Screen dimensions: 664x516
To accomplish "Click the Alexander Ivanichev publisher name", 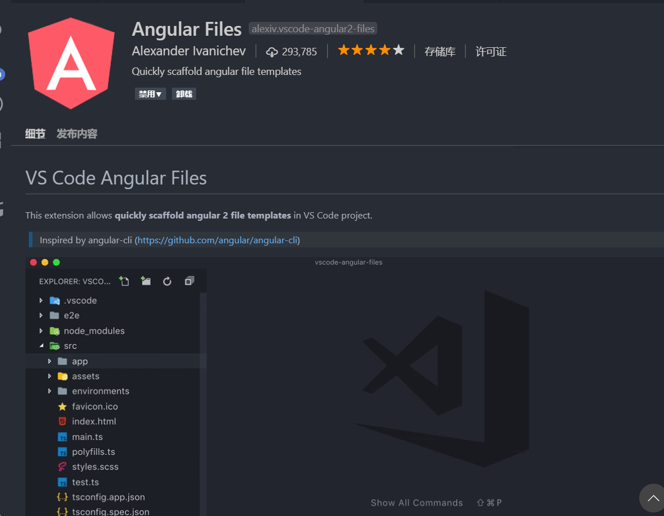I will tap(189, 51).
